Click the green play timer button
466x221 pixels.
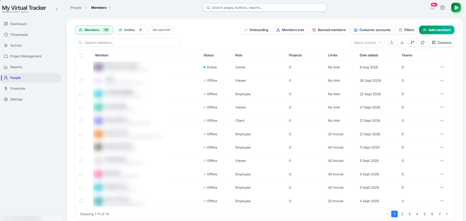pyautogui.click(x=456, y=8)
